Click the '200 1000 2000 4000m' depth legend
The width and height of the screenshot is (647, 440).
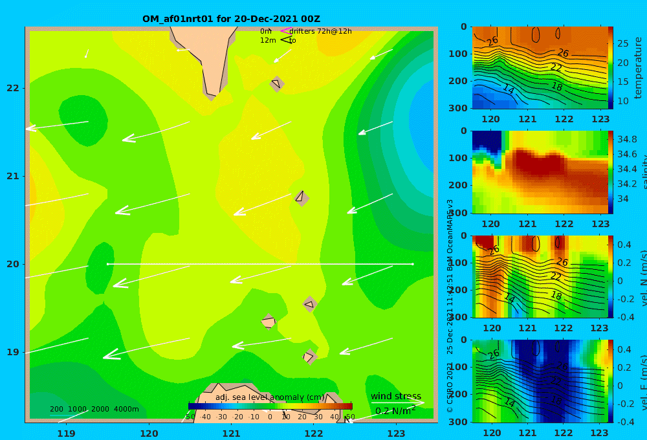pyautogui.click(x=94, y=409)
